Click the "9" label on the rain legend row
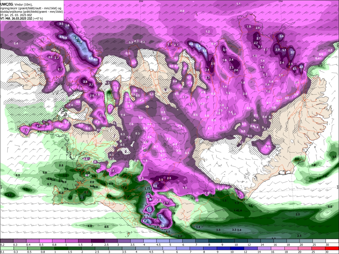Viewport: 339px width, 254px height. 218,252
